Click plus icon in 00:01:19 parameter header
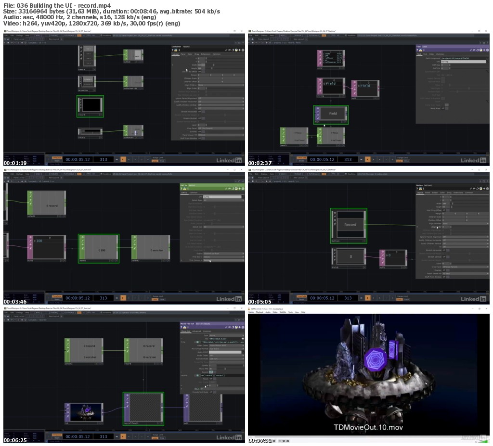The width and height of the screenshot is (493, 446). (x=240, y=50)
